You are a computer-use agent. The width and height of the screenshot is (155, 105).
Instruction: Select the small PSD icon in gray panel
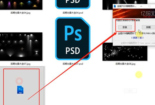click(20, 90)
